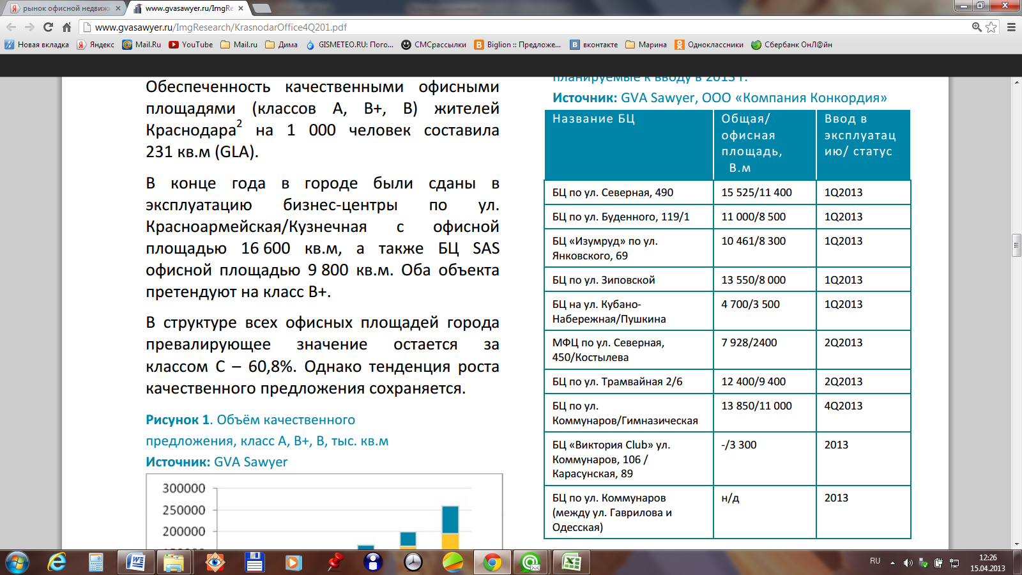Go back with the browser back arrow
Screen dimensions: 1022x575
(11, 27)
